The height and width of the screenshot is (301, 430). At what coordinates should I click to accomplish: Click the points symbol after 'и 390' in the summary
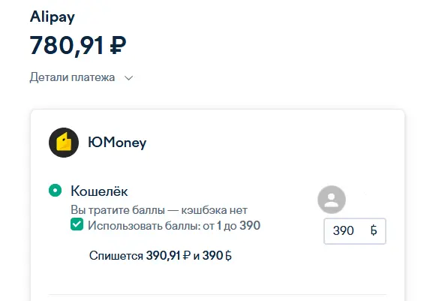(228, 256)
